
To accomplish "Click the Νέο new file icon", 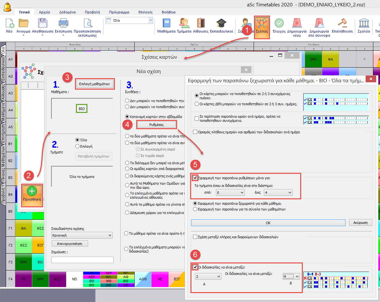I will tap(10, 24).
